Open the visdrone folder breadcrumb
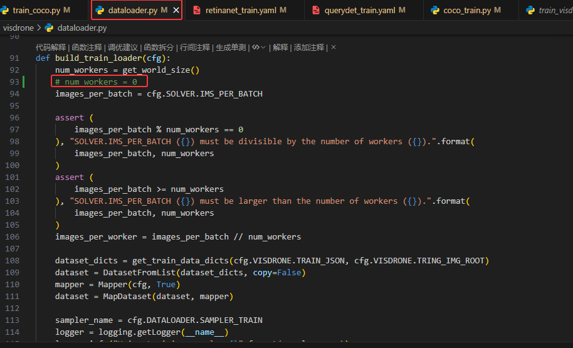573x348 pixels. tap(18, 28)
